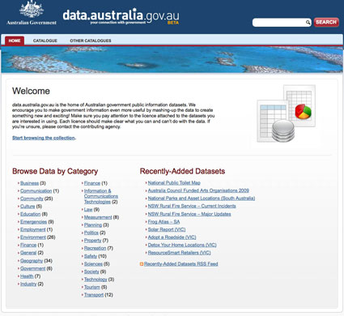Click the data.australia.gov.au site logo

click(x=121, y=16)
